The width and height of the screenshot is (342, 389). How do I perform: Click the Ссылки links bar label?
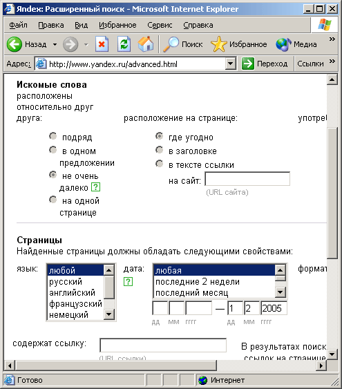tap(310, 64)
